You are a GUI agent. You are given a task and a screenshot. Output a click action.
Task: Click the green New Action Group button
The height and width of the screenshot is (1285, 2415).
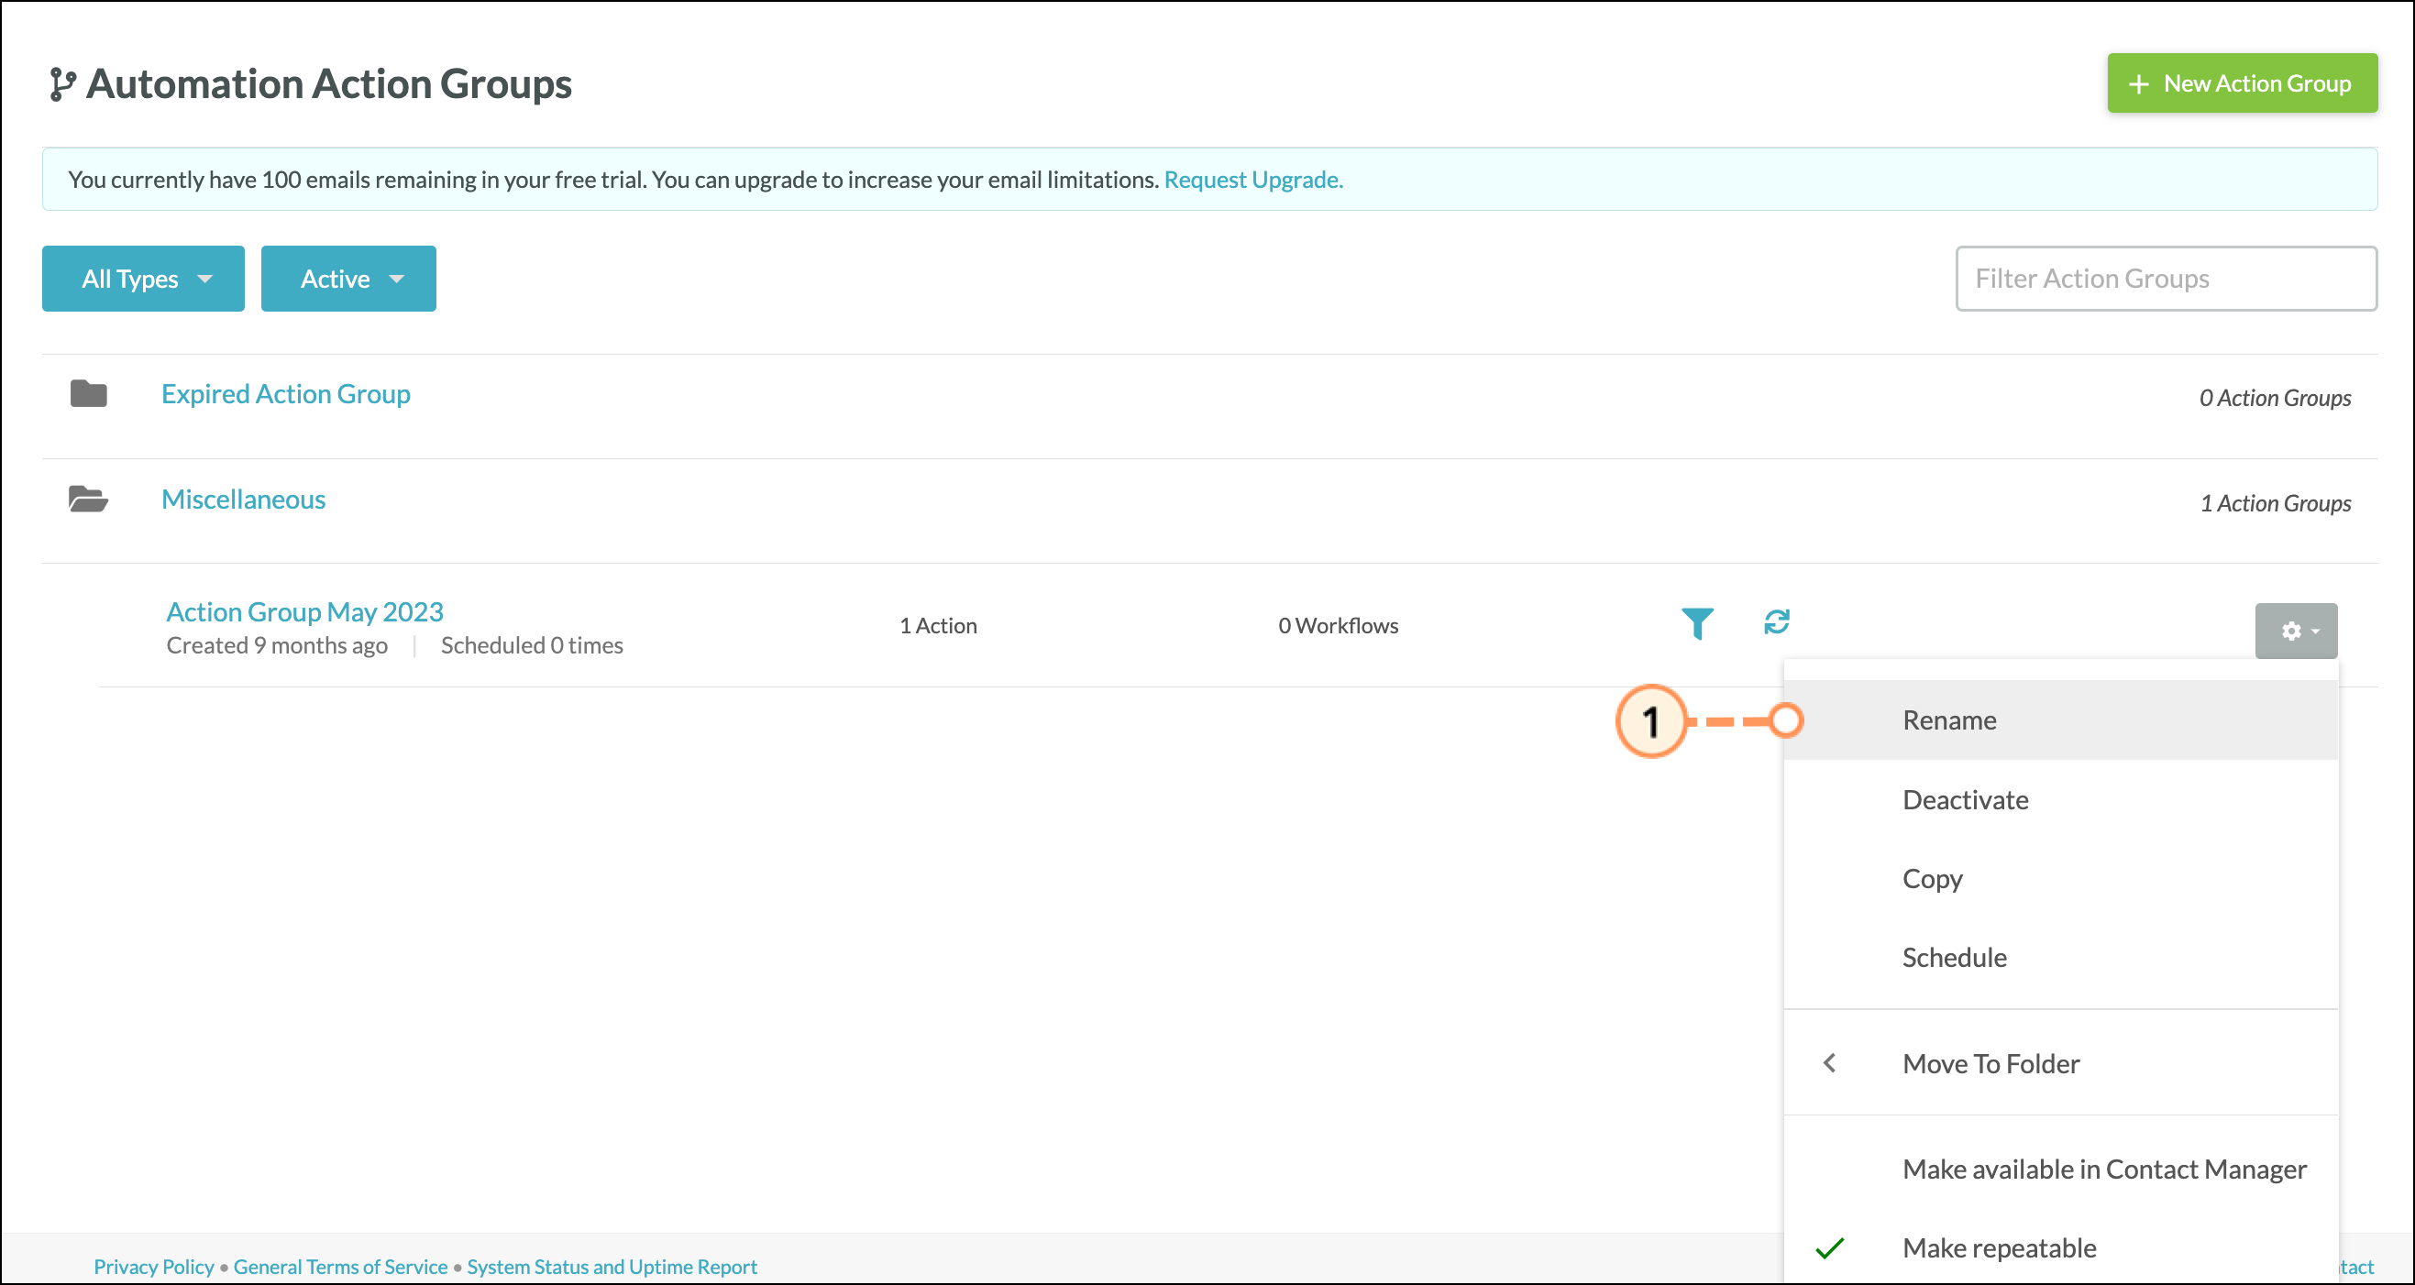[2243, 83]
